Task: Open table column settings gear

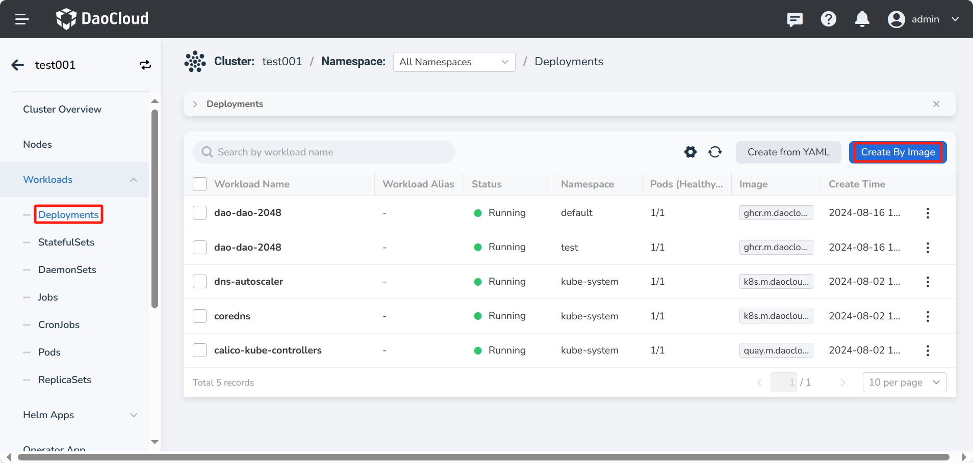Action: [x=690, y=152]
